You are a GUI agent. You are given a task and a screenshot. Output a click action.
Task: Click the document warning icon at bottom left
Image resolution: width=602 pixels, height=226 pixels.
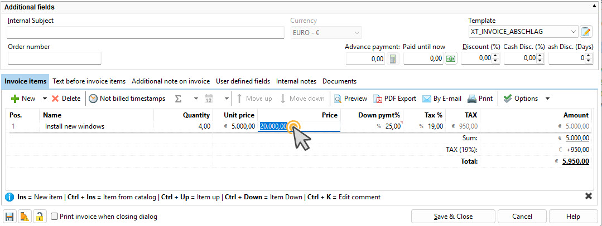(25, 217)
